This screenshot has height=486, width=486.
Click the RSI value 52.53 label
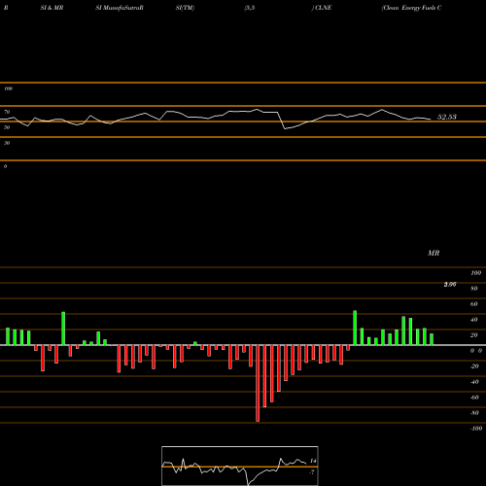(447, 117)
